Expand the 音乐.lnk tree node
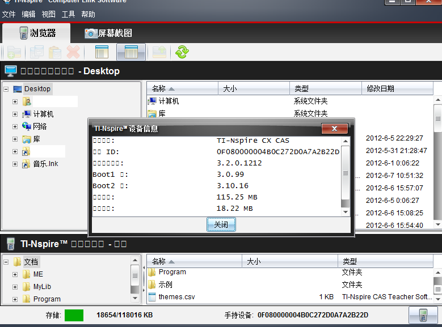 (15, 164)
